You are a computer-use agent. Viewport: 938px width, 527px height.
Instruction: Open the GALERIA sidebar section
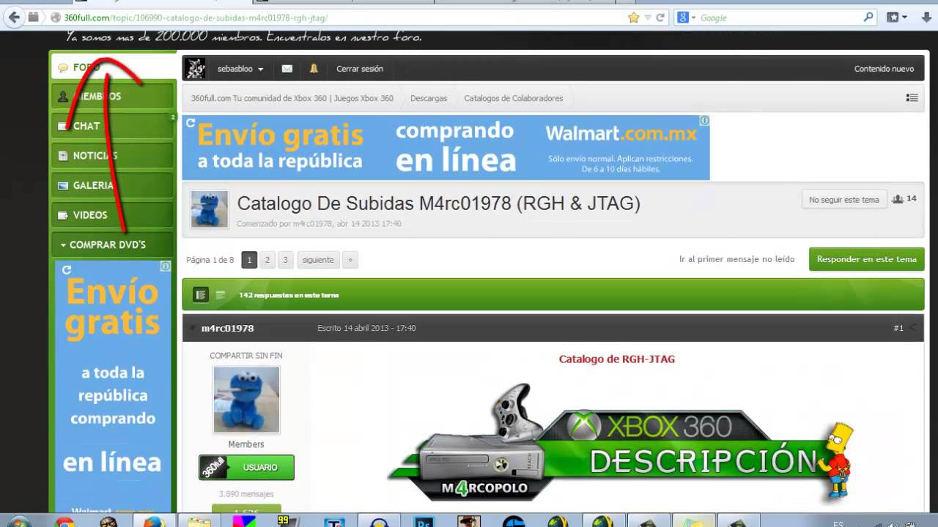click(x=113, y=185)
